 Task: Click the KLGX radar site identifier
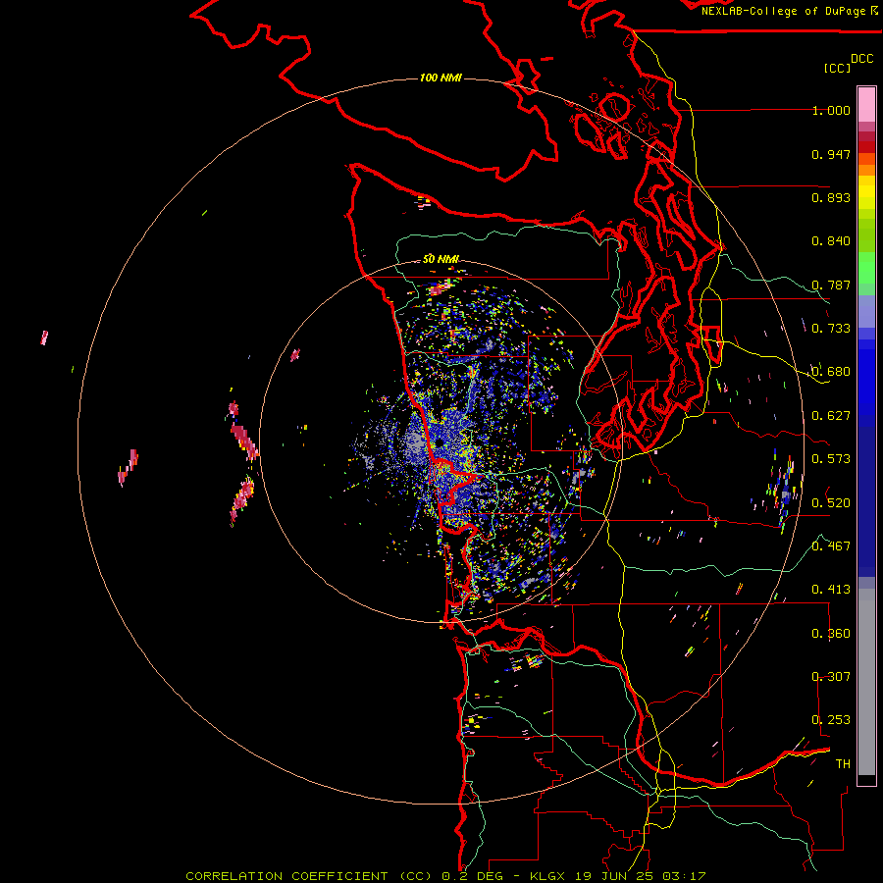[547, 876]
